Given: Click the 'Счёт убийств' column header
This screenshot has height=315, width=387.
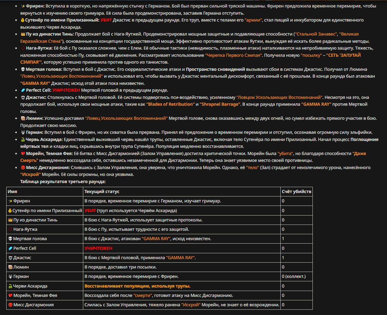Looking at the screenshot, I should coord(297,191).
